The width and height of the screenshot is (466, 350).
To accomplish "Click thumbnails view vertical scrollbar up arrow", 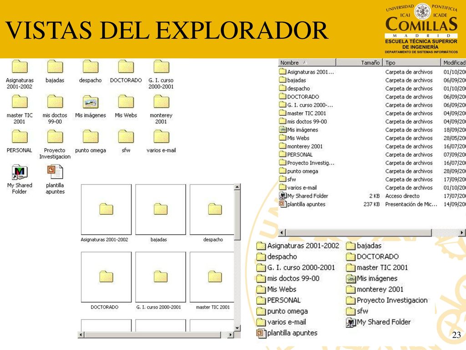I will coord(237,187).
